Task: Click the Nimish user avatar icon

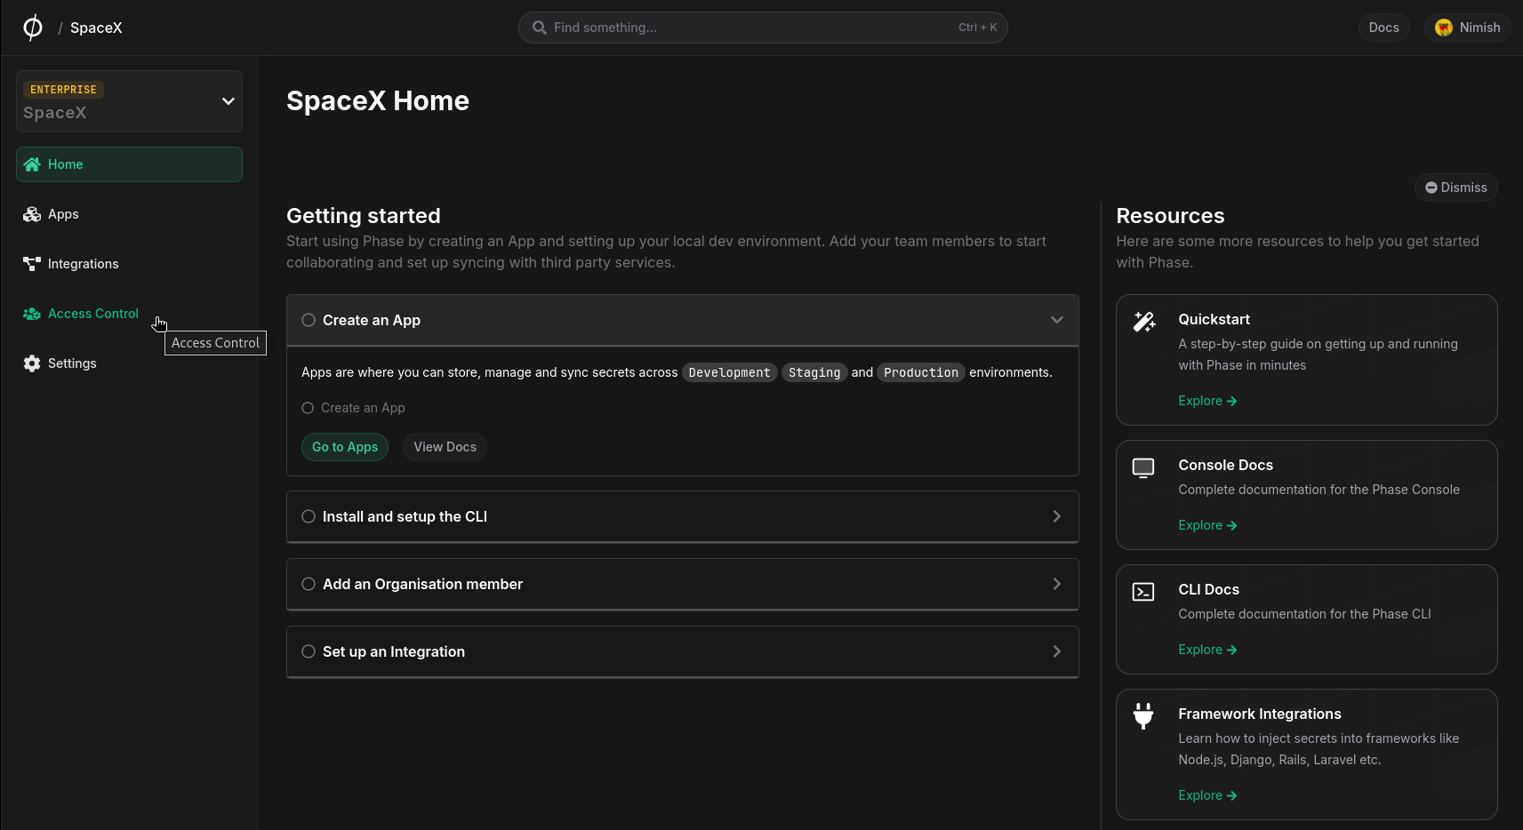Action: (1444, 28)
